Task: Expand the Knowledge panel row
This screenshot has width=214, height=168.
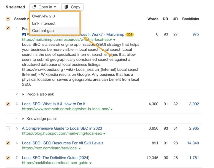Action: [x=24, y=119]
